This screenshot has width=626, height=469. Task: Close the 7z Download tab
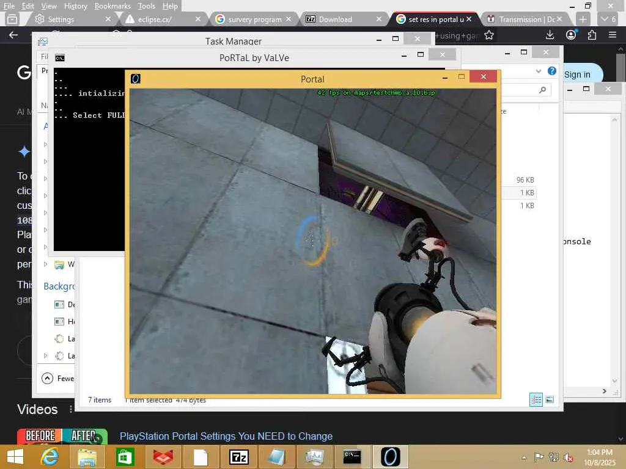click(379, 19)
